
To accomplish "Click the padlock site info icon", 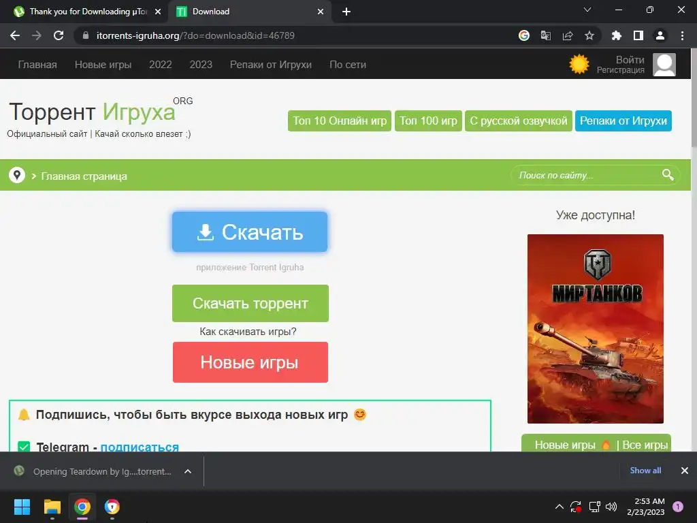I will click(86, 35).
